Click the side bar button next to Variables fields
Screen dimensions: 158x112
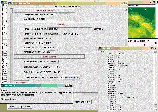tap(16, 40)
